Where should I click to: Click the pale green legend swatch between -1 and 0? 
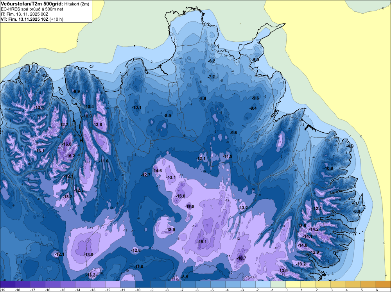pyautogui.click(x=278, y=284)
